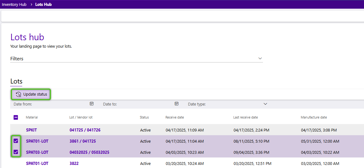The image size is (364, 168).
Task: Open lot 3861 / 041725 link
Action: point(83,141)
